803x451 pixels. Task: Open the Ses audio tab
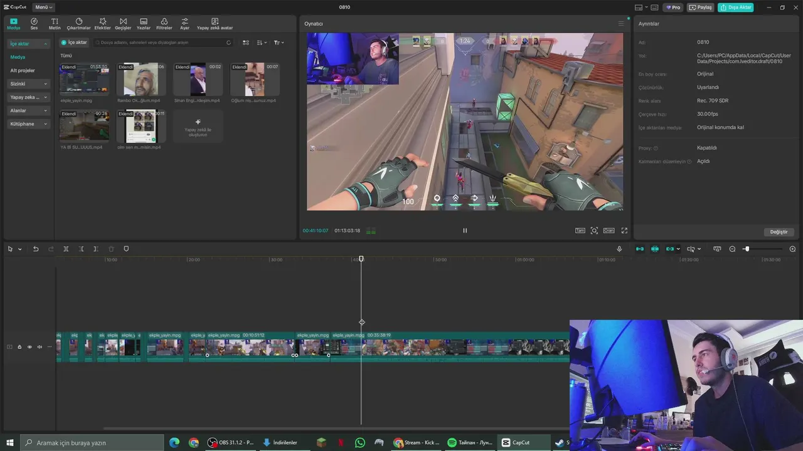[34, 24]
